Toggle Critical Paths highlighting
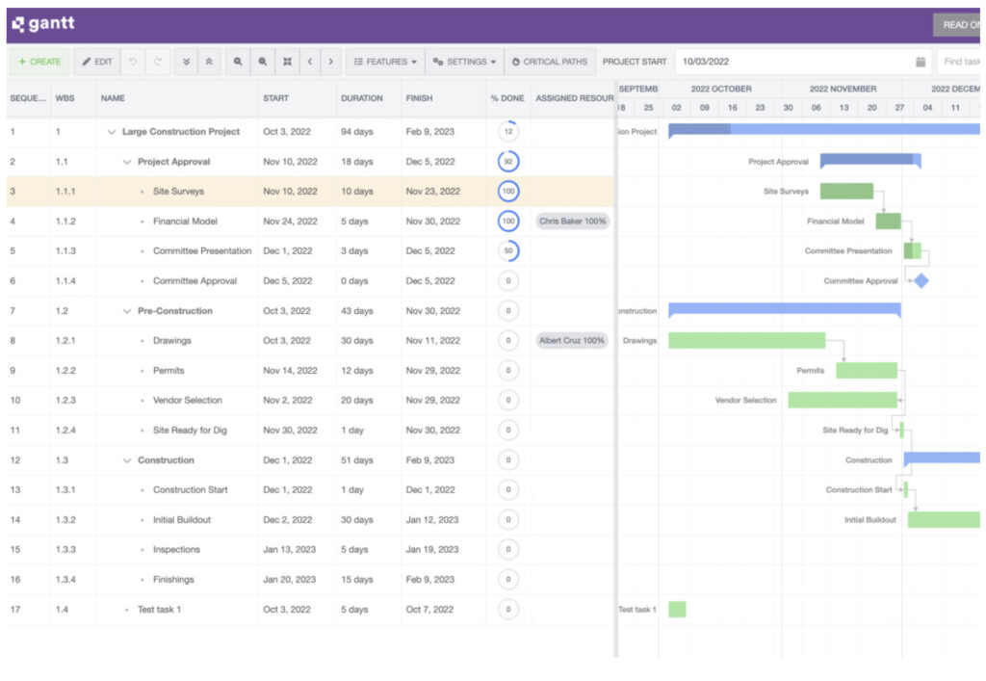Screen dimensions: 986x681 tap(550, 62)
